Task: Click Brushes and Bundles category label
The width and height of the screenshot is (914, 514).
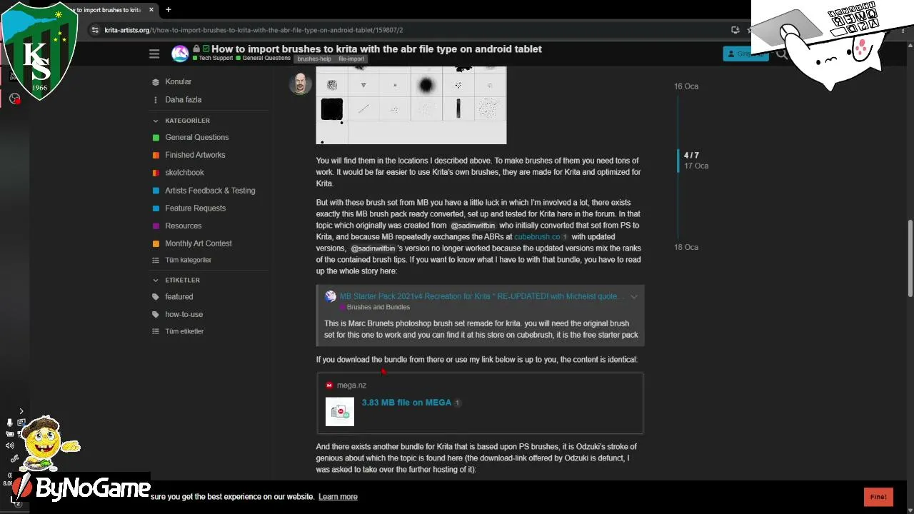Action: (x=374, y=308)
